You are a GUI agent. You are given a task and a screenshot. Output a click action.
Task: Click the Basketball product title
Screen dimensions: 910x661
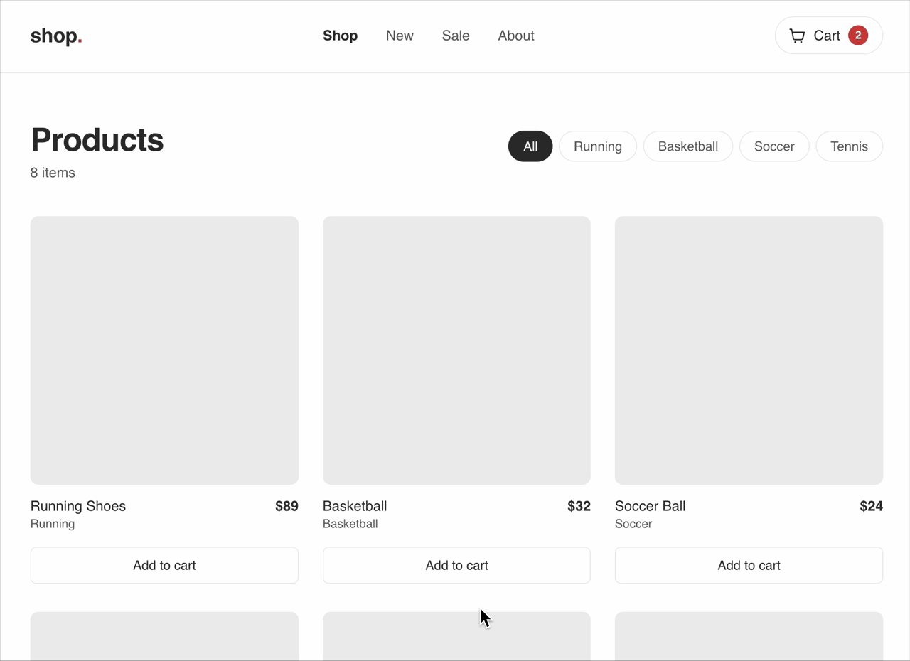pos(355,506)
